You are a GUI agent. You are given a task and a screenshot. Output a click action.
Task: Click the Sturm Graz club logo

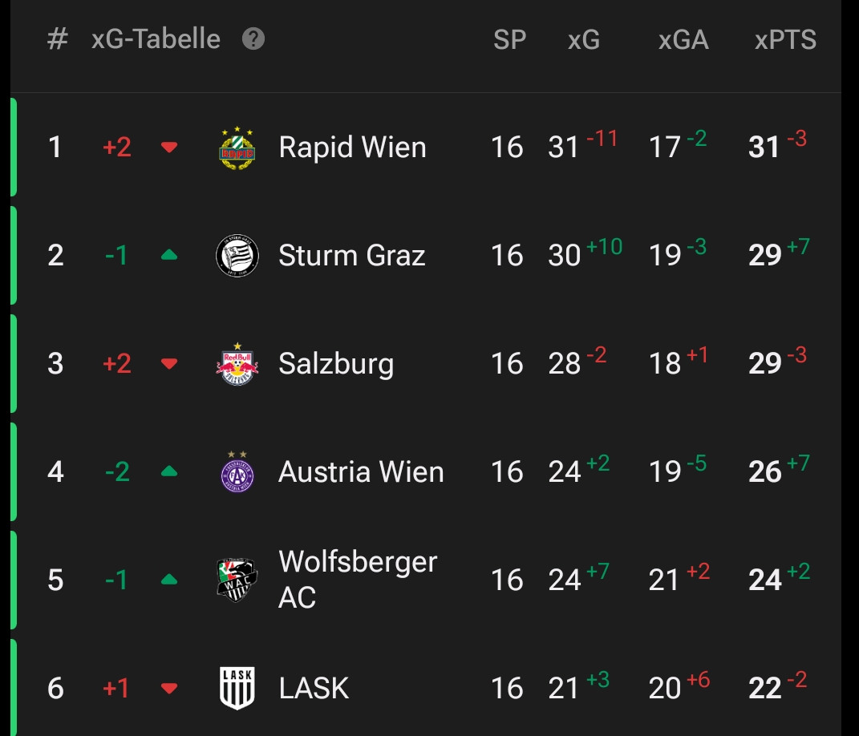point(237,256)
